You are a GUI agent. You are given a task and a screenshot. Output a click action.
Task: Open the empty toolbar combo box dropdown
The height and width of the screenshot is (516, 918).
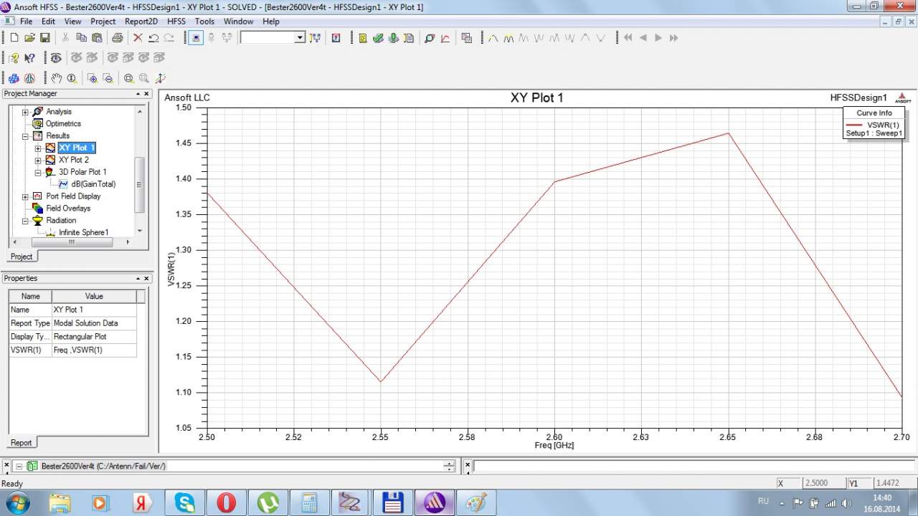(x=300, y=38)
